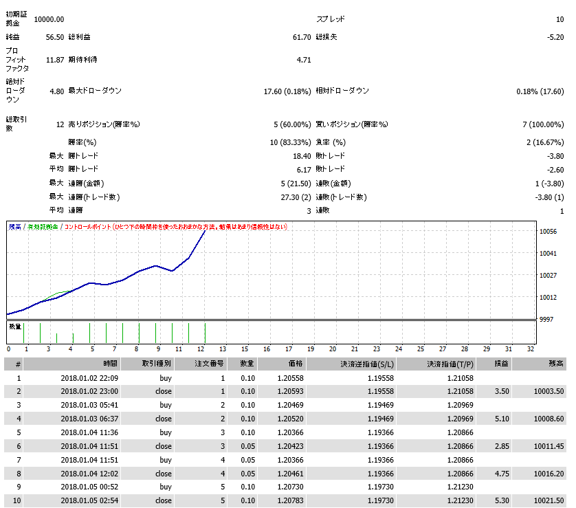This screenshot has width=576, height=508.
Task: Select the timestamp 2018.01.03 06:37
Action: 89,419
